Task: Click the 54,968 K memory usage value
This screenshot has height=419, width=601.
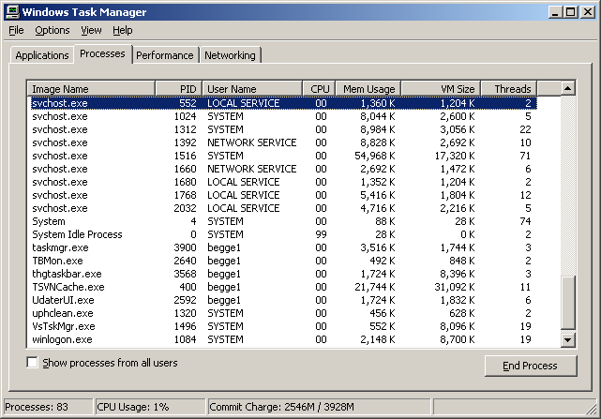Action: click(x=374, y=156)
